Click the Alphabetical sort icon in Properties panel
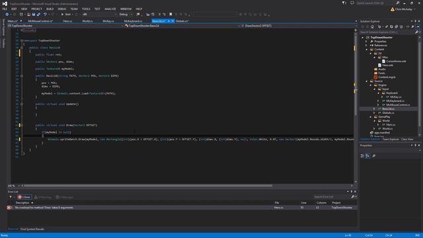The width and height of the screenshot is (423, 238). 367,156
